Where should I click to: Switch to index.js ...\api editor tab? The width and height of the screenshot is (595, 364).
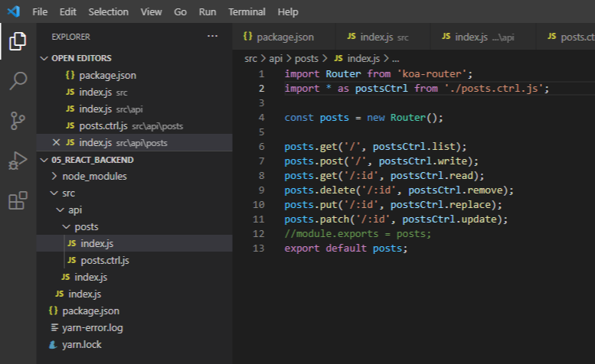point(483,37)
